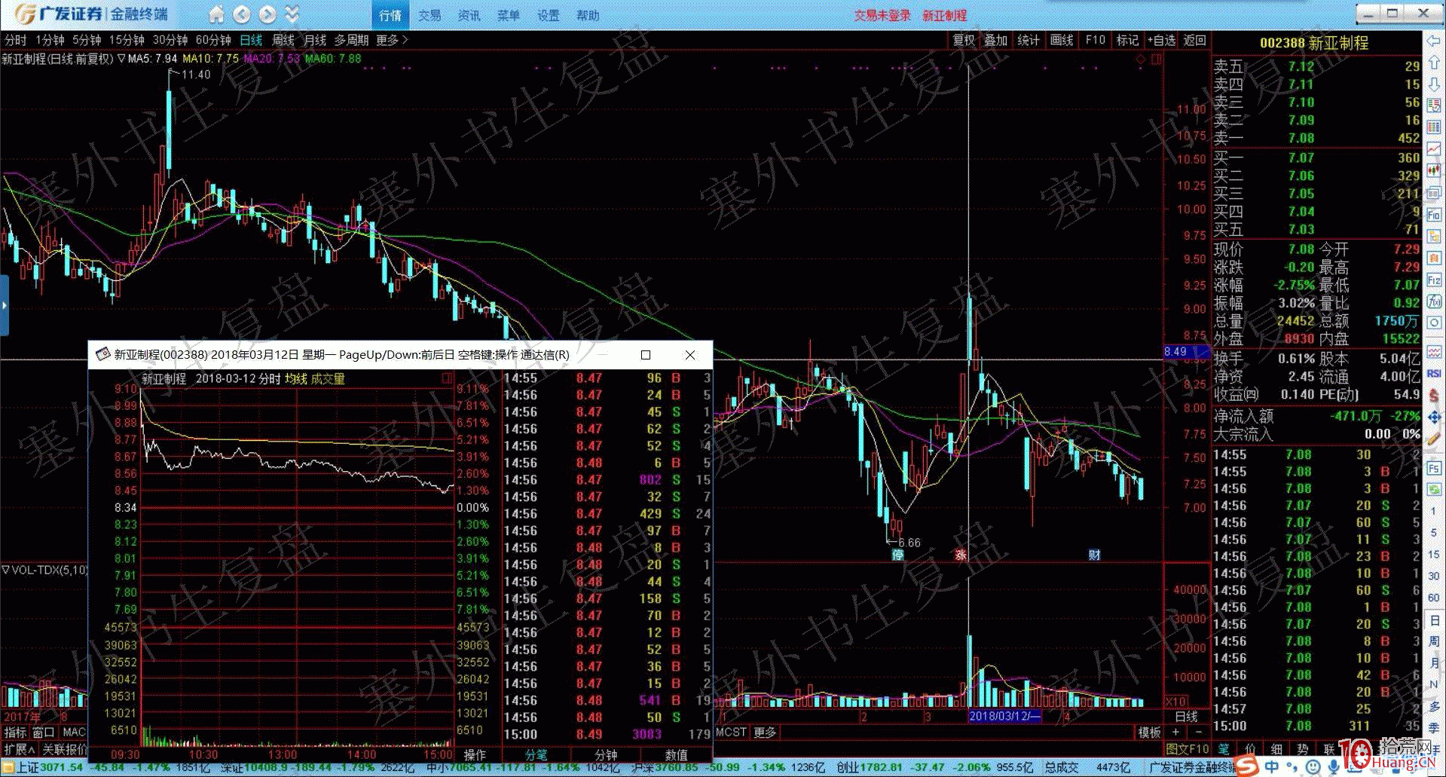Switch to the 30分钟 period
Screen dimensions: 1446x777
coord(170,40)
